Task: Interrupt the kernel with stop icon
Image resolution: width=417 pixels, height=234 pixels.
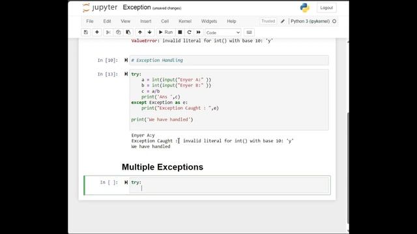Action: [180, 32]
